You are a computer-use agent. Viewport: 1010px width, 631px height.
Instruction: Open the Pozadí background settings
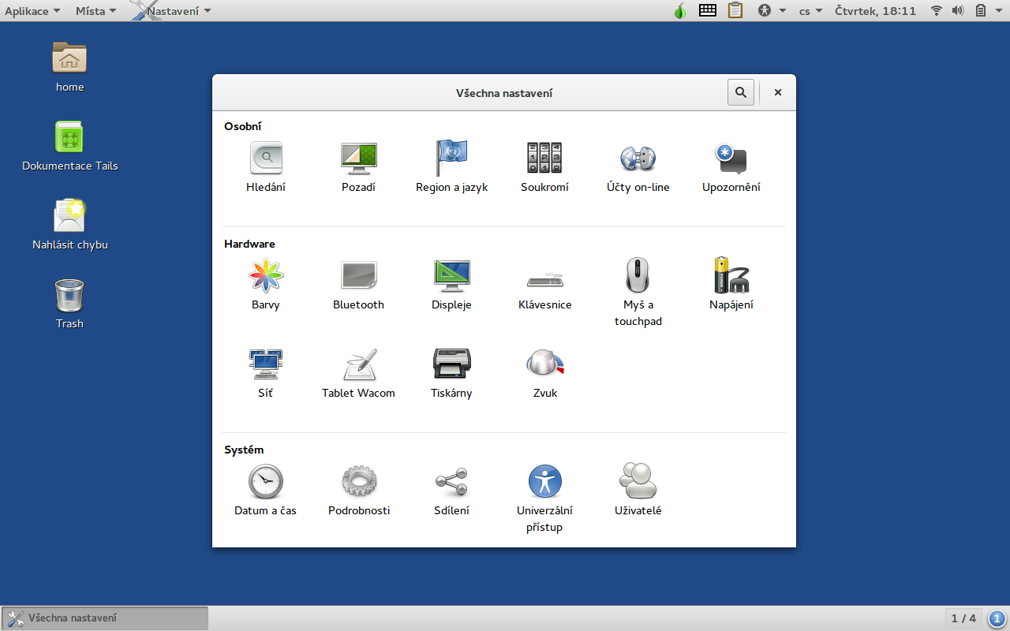358,167
